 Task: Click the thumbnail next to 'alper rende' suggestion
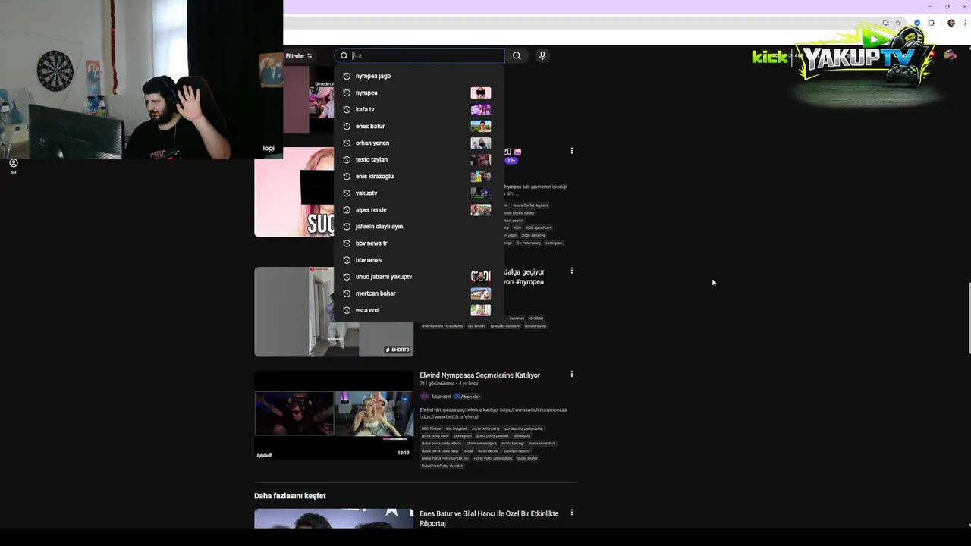click(x=480, y=209)
